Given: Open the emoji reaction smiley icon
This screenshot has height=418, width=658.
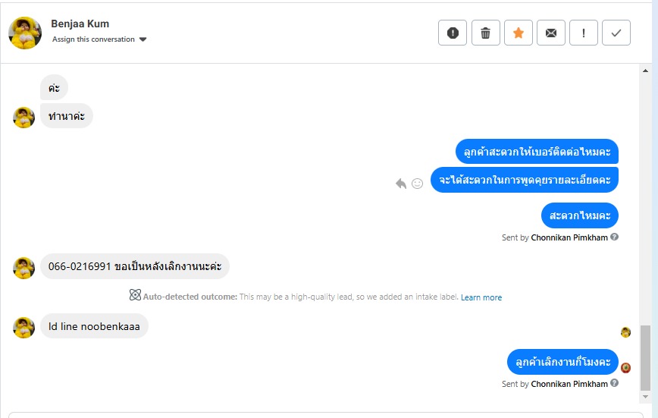Looking at the screenshot, I should tap(417, 183).
